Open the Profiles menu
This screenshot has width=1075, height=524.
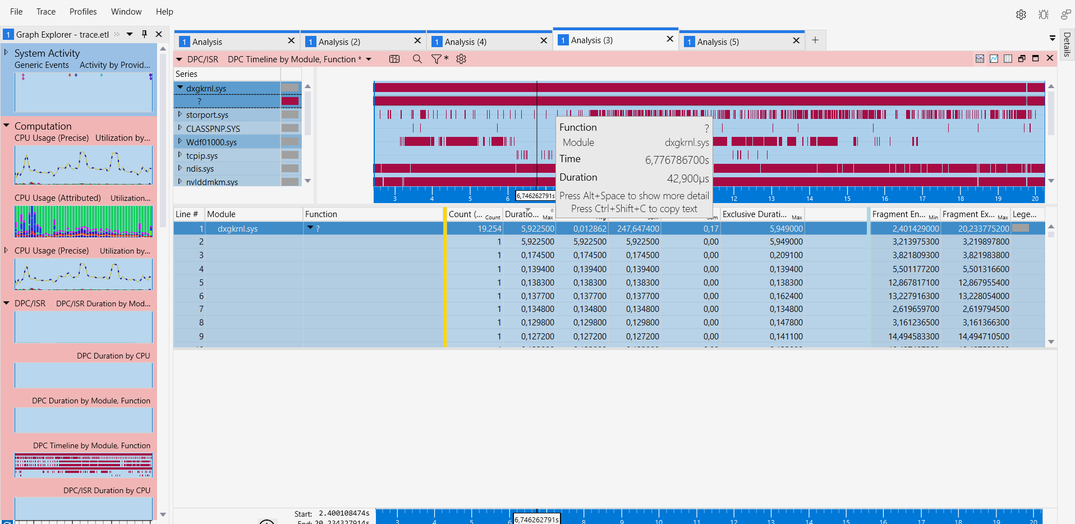point(83,11)
